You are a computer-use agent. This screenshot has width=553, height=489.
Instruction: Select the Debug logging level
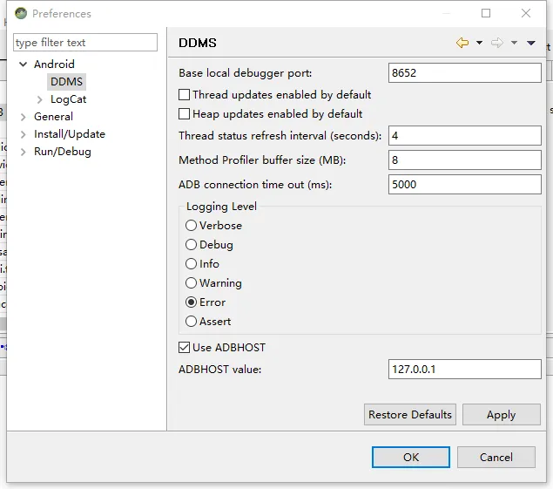pyautogui.click(x=192, y=244)
